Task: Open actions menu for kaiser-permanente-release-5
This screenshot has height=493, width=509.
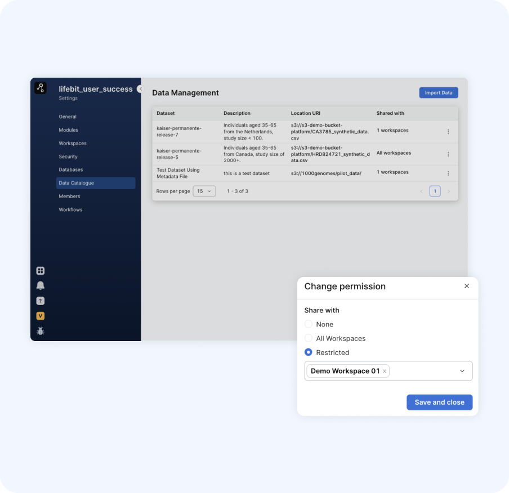Action: 448,154
